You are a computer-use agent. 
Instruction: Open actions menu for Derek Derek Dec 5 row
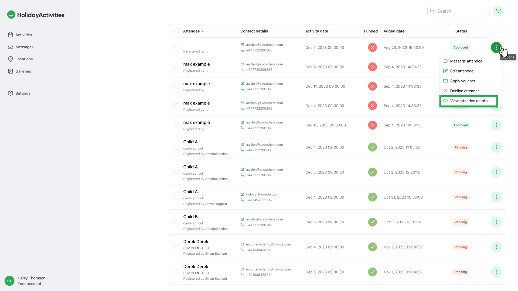pyautogui.click(x=496, y=272)
